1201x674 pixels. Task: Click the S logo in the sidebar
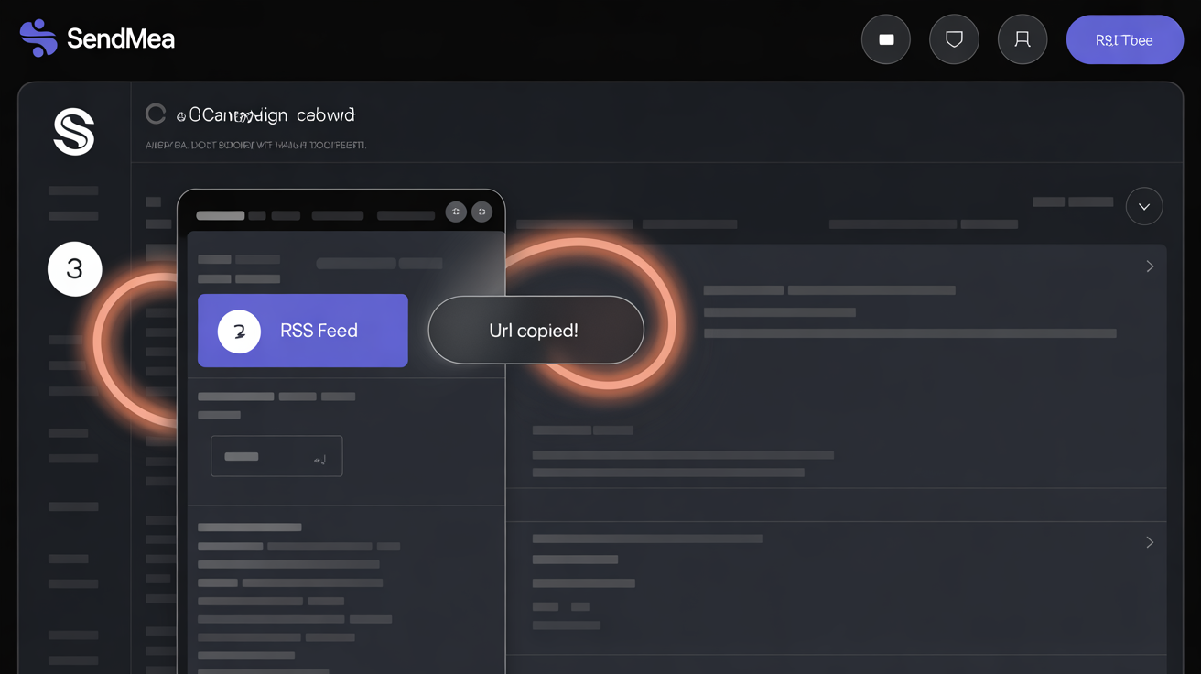(74, 132)
